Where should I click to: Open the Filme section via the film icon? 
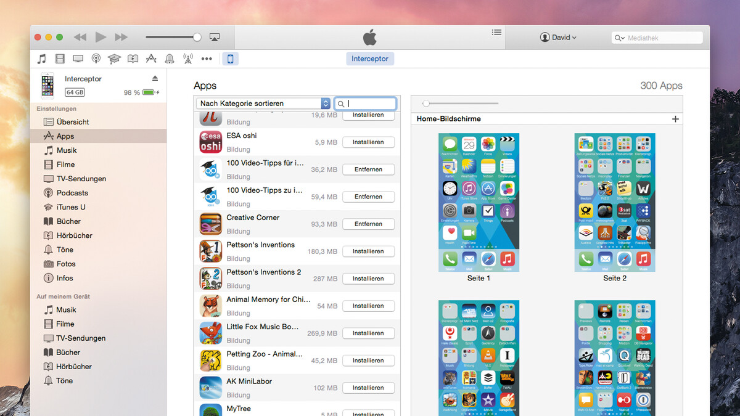60,59
